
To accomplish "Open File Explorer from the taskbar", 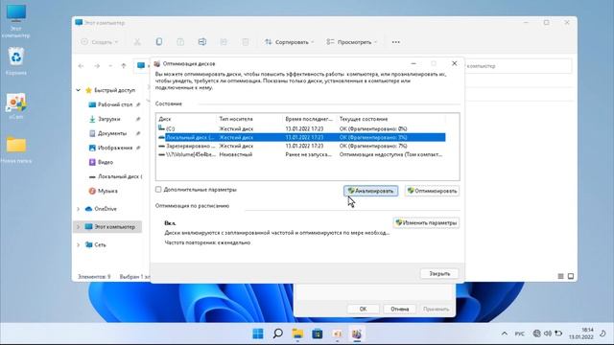I will click(297, 333).
